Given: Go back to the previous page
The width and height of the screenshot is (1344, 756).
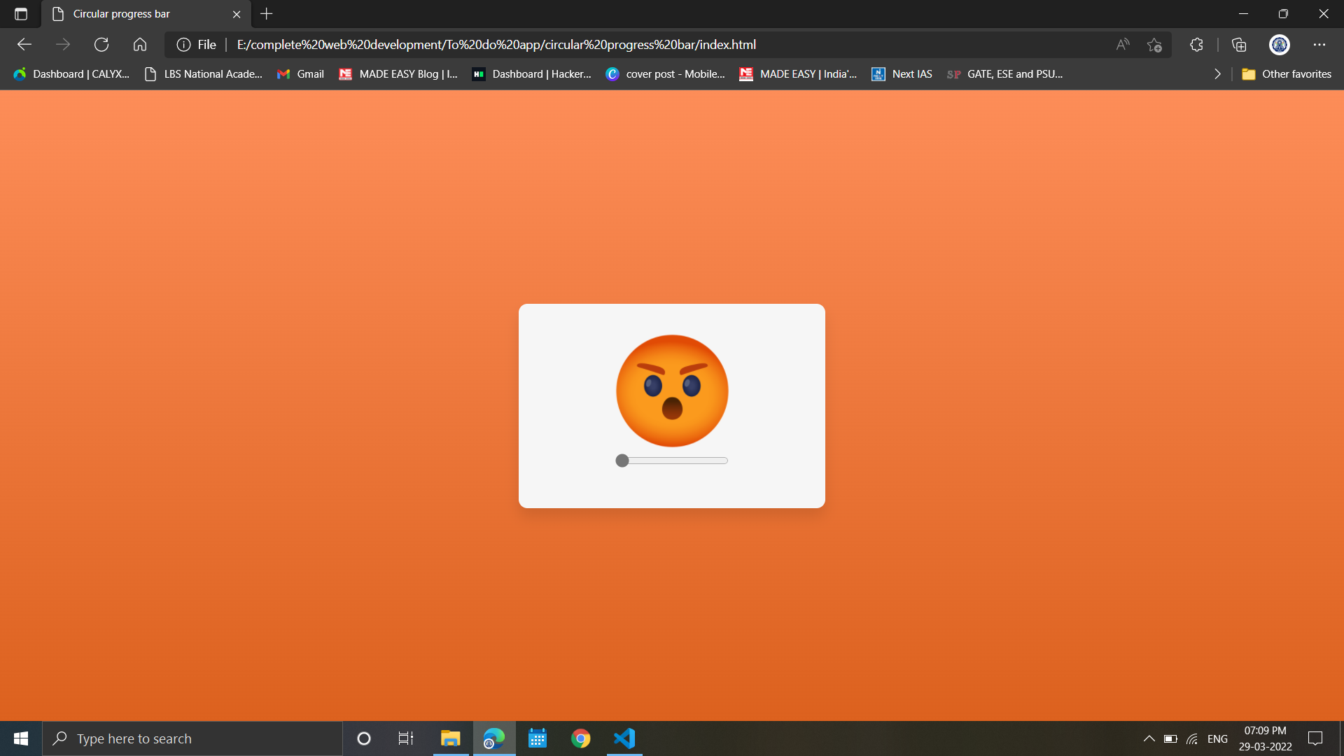Looking at the screenshot, I should coord(24,44).
